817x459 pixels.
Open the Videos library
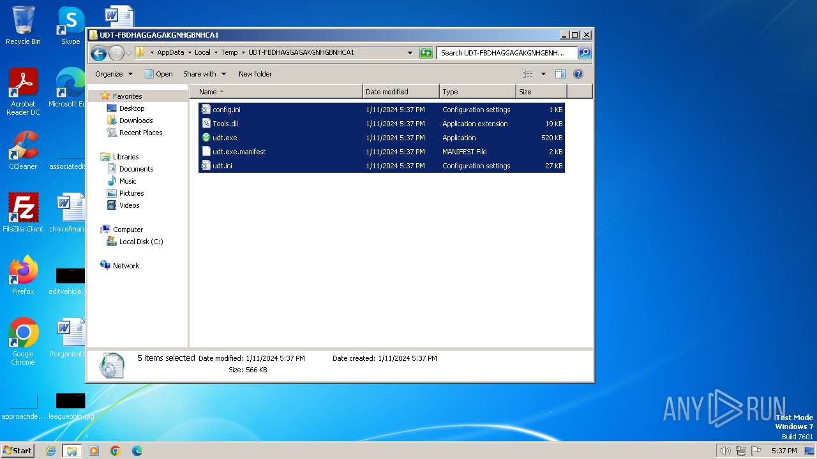pyautogui.click(x=129, y=205)
